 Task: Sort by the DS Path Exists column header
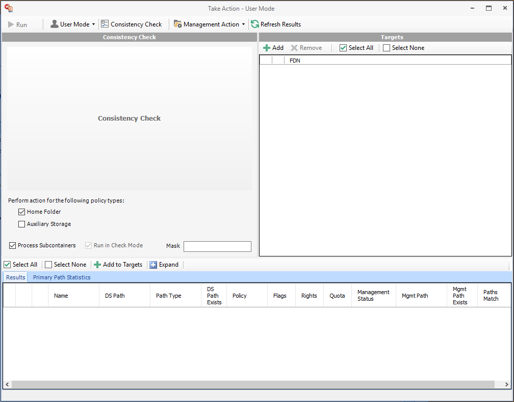point(214,296)
